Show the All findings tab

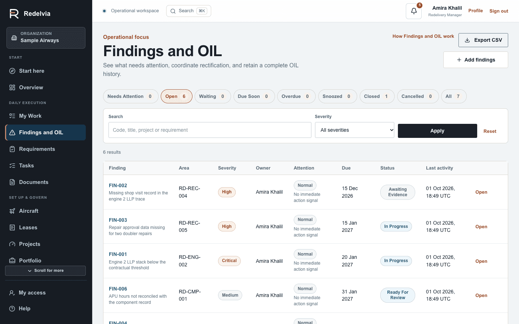pos(454,96)
